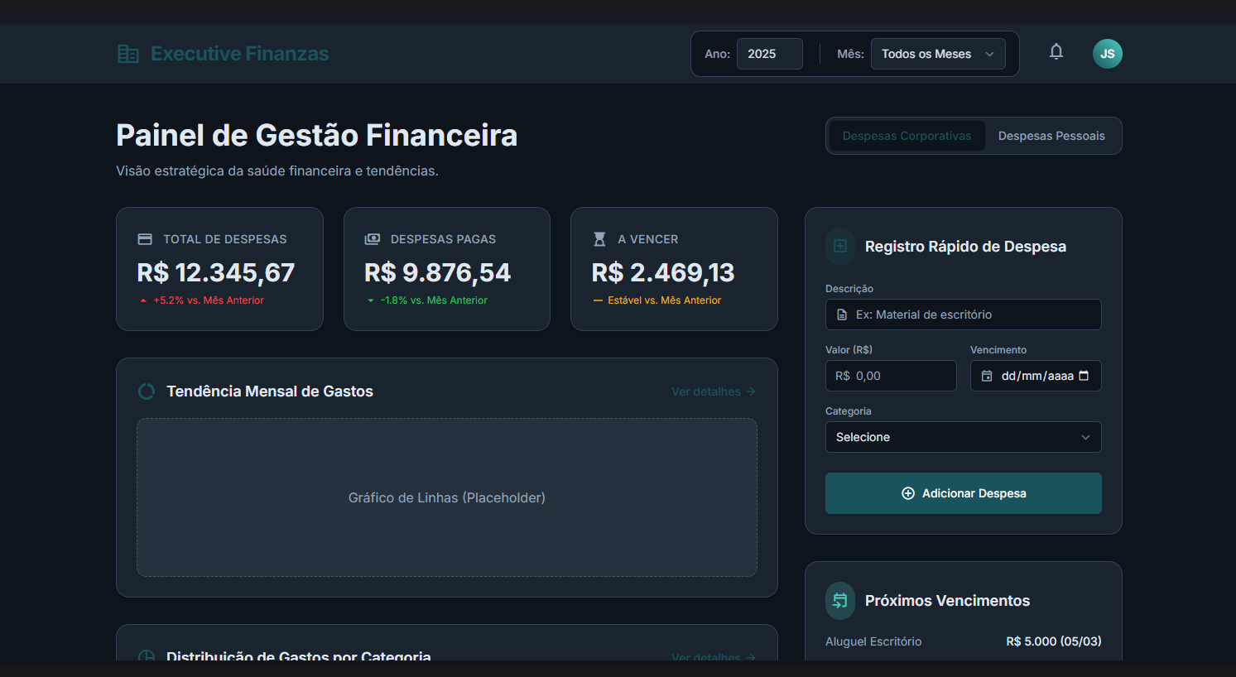Click the Executive Finanzas building logo icon
The width and height of the screenshot is (1236, 677).
pos(128,53)
